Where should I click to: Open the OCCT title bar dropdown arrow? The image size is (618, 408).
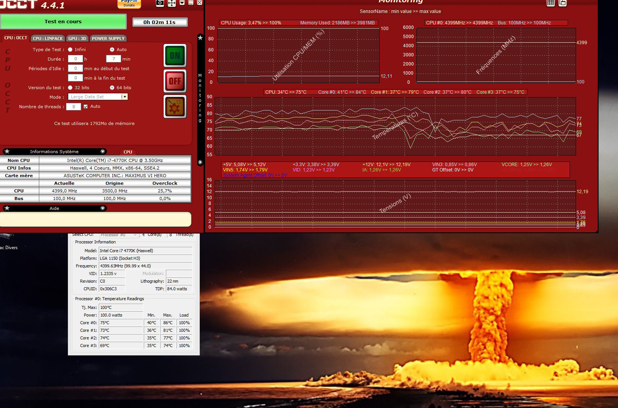[182, 3]
